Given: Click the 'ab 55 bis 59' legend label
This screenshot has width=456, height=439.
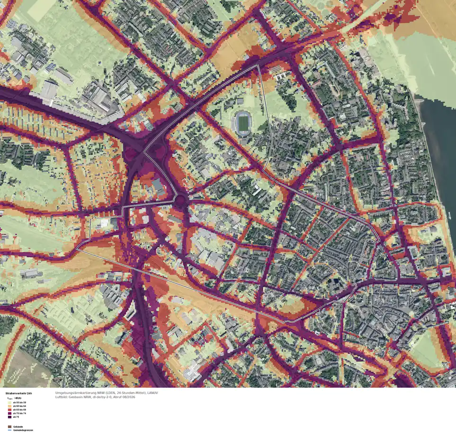Looking at the screenshot, I should [19, 402].
